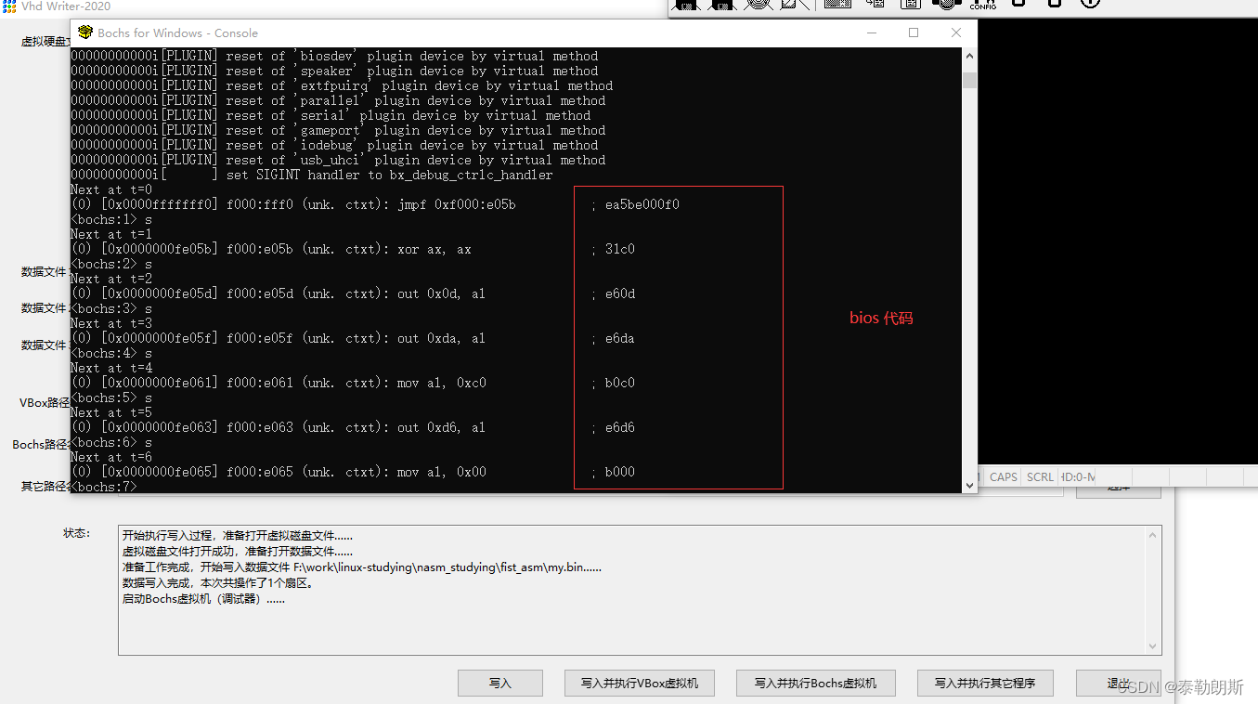Click the '<bochs:1> s' command line
1258x704 pixels.
click(111, 219)
